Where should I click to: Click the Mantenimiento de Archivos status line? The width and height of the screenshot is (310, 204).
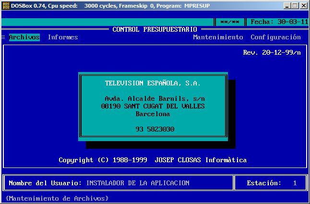pyautogui.click(x=57, y=198)
